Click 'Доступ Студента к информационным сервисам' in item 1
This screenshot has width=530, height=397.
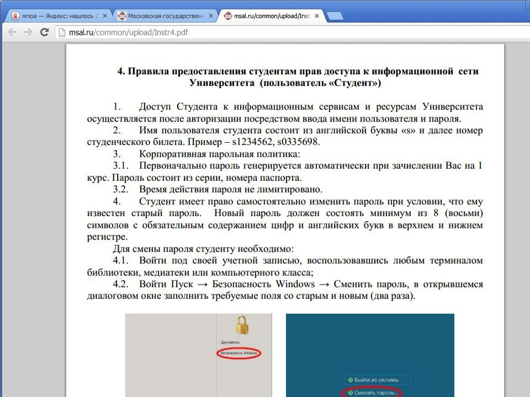pos(249,106)
